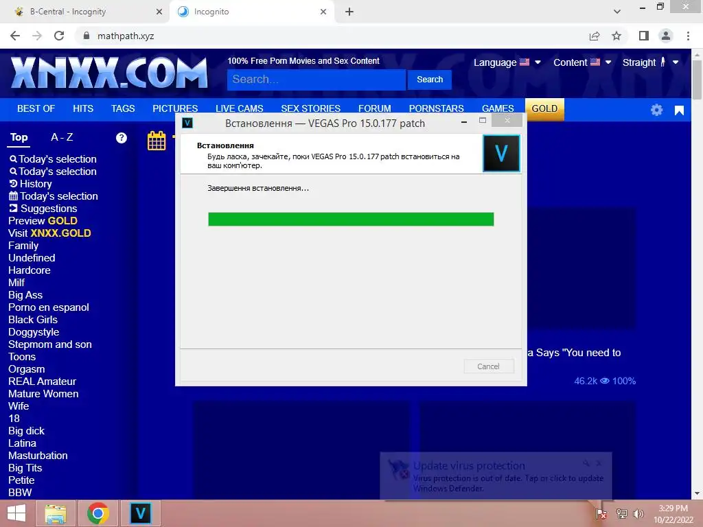Open a new browser tab

[349, 12]
